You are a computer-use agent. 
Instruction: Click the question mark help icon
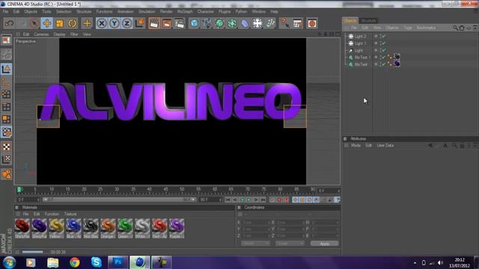pos(284,23)
